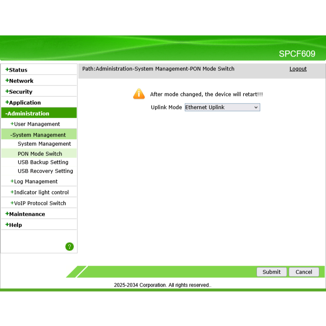Collapse the System Management submenu group
Screen dimensions: 326x326
pos(39,135)
